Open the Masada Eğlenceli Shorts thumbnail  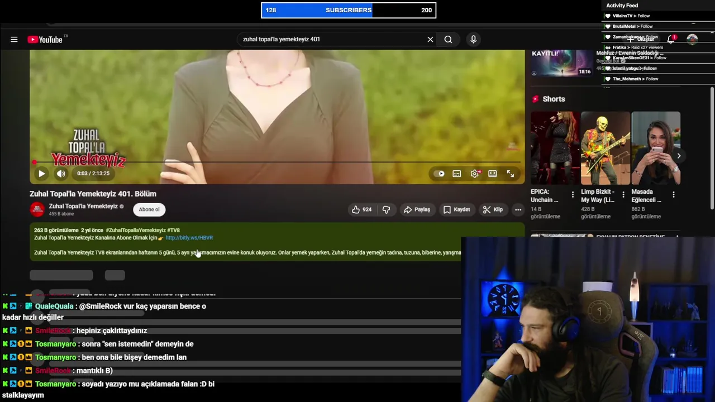656,148
